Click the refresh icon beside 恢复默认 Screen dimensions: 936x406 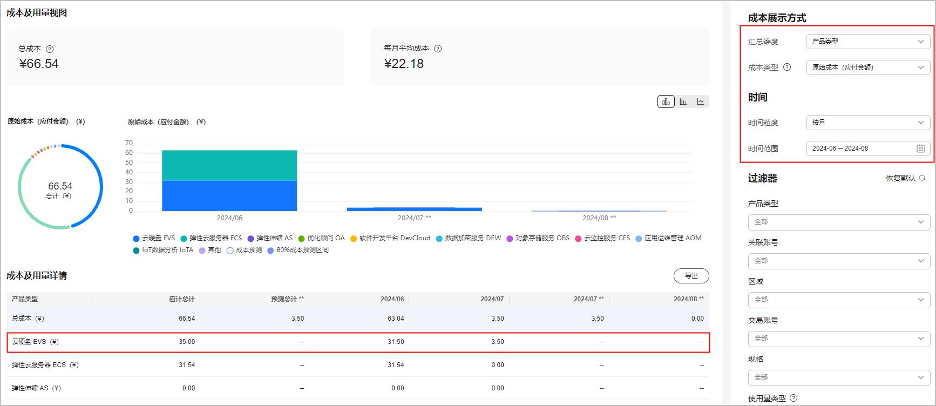click(922, 178)
